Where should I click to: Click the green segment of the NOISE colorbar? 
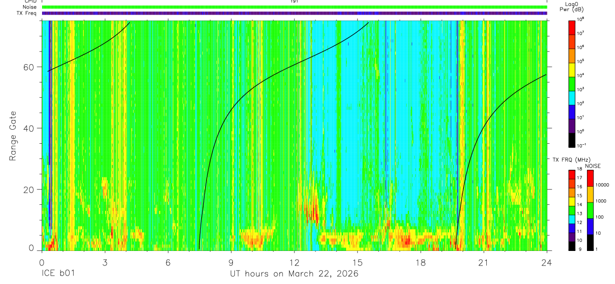590,210
